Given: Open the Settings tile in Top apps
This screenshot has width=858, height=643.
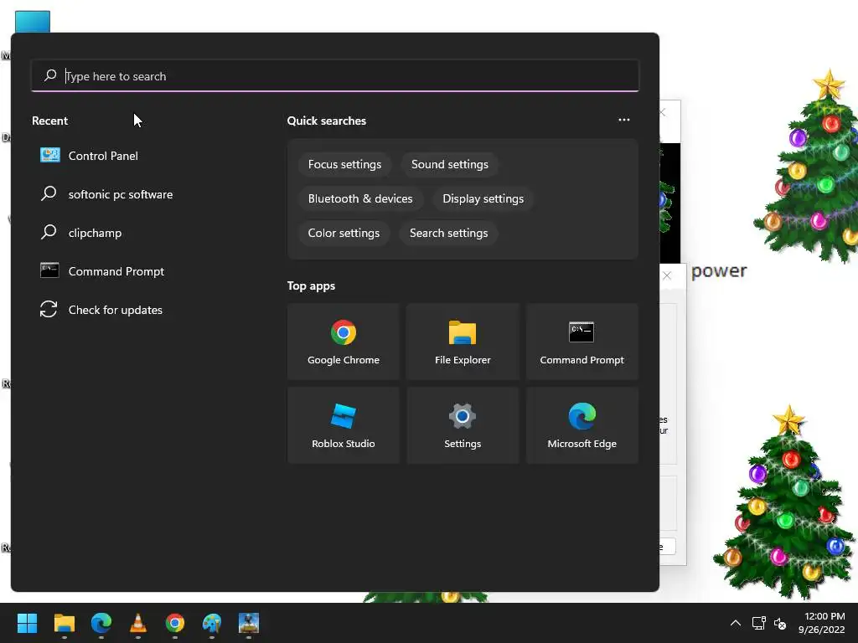Looking at the screenshot, I should [x=463, y=425].
